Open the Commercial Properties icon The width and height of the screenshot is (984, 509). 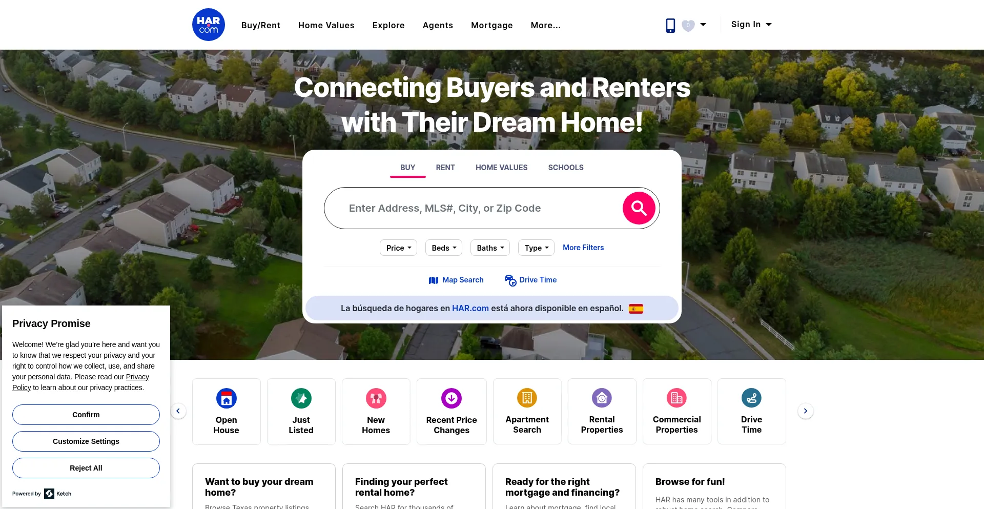676,398
